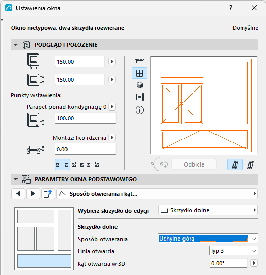
Task: Click the reveal depth field 0.00
Action: (86, 149)
